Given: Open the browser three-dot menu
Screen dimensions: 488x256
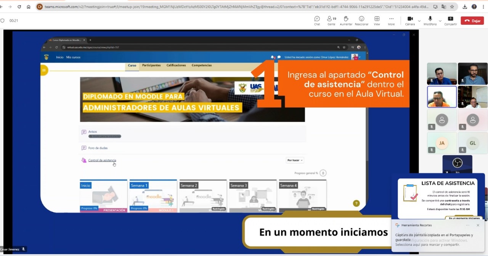Looking at the screenshot, I should 483,6.
